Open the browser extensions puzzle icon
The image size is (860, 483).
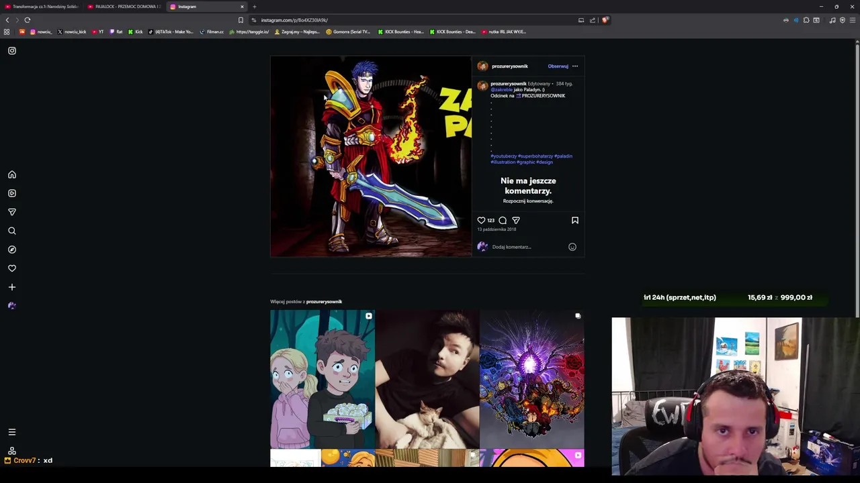[x=806, y=20]
